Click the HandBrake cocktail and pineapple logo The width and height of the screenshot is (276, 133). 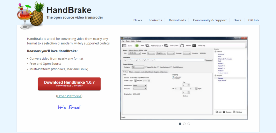pos(30,15)
